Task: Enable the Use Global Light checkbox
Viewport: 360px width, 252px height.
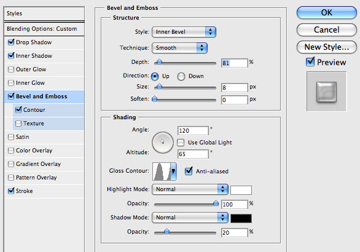Action: [181, 143]
